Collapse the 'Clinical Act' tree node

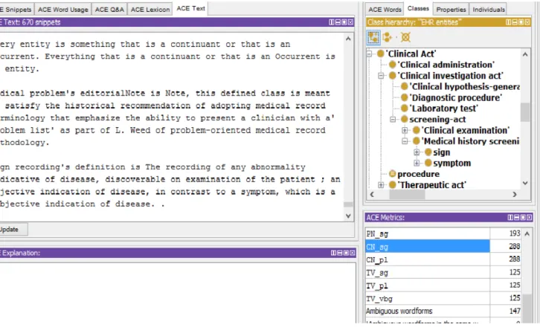tap(369, 54)
